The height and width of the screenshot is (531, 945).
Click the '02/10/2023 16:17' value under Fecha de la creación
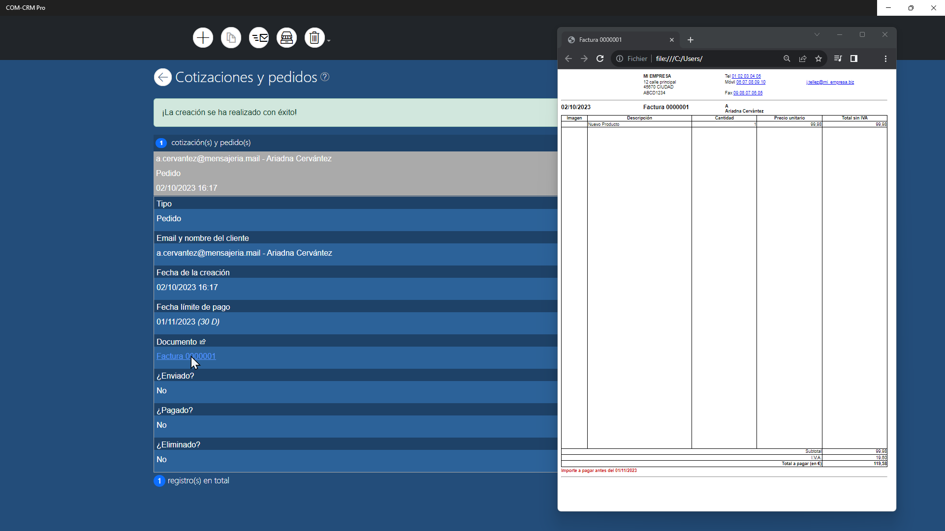(187, 287)
